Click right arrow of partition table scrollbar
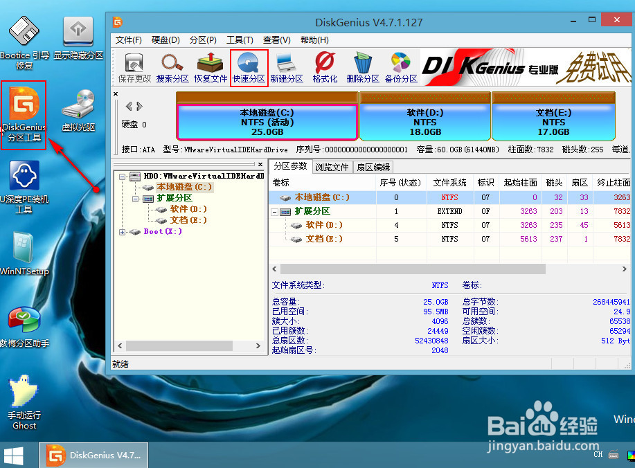 tap(624, 269)
